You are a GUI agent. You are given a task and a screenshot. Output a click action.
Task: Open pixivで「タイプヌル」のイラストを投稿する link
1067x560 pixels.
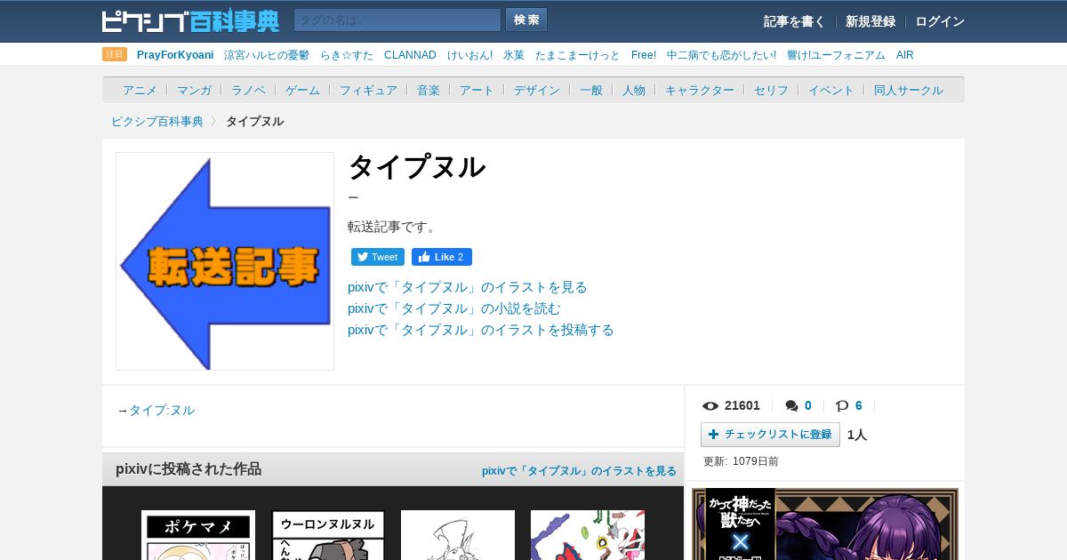tap(481, 330)
